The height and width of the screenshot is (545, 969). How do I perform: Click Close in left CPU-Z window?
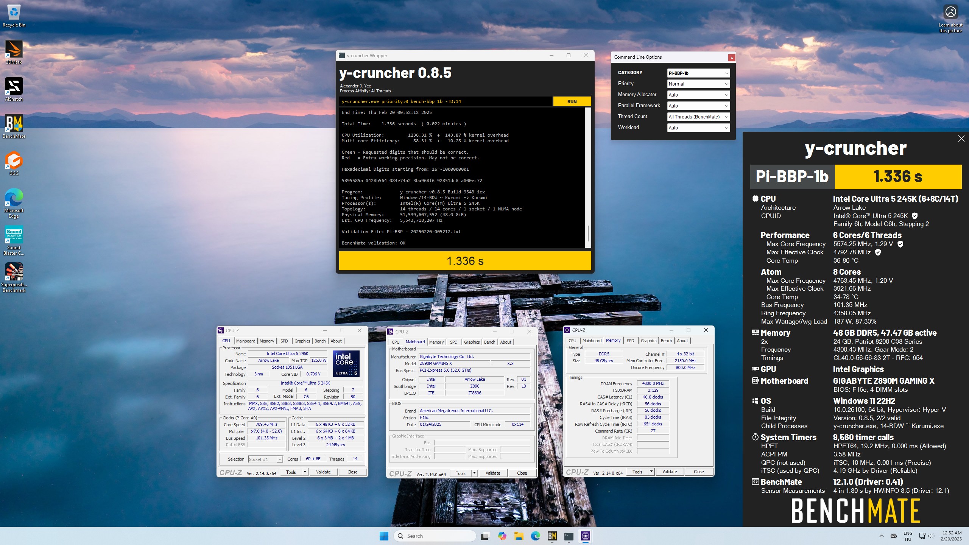[352, 472]
